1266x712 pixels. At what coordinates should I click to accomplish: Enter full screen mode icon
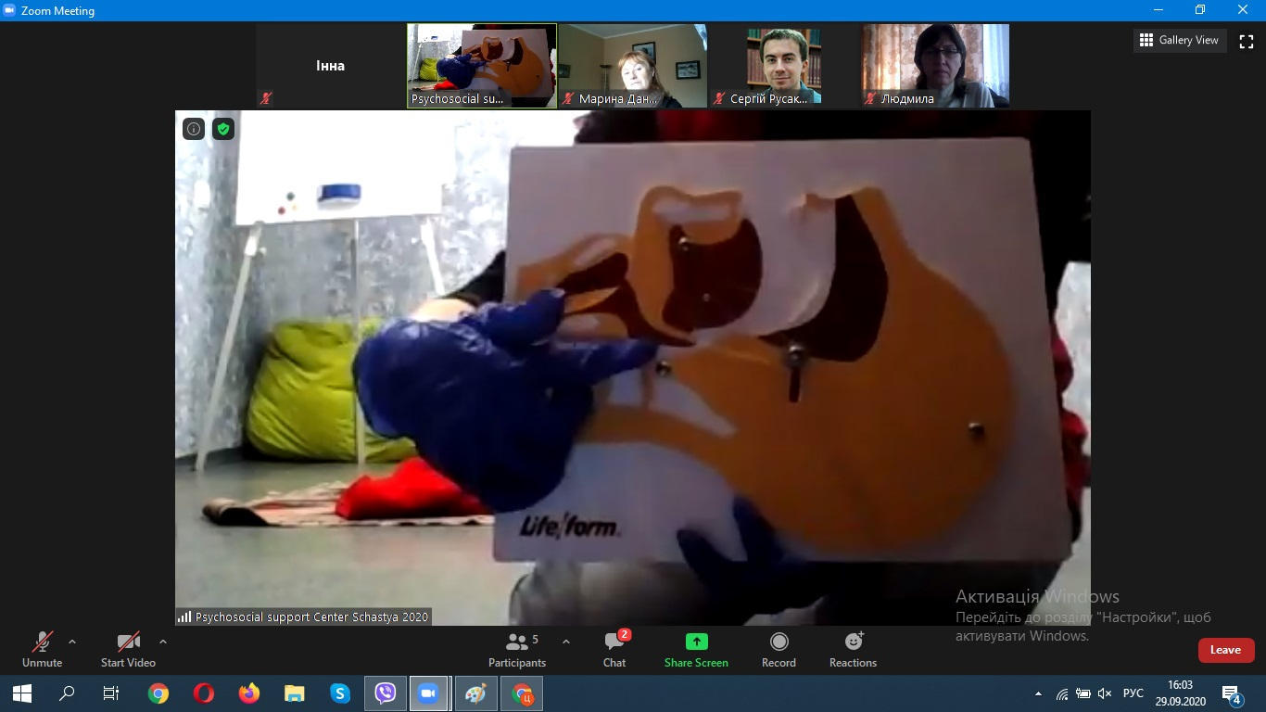pos(1247,41)
